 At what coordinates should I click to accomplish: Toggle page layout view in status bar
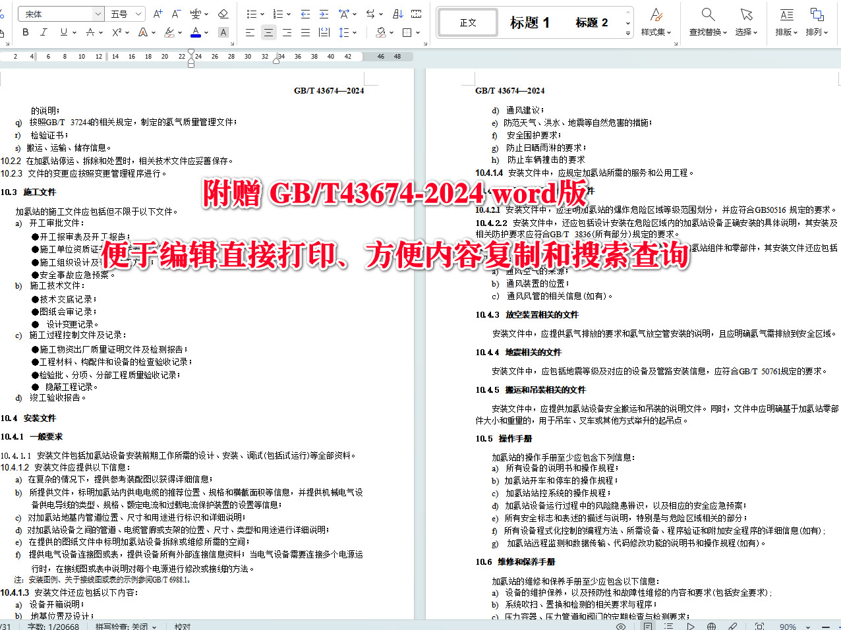648,626
